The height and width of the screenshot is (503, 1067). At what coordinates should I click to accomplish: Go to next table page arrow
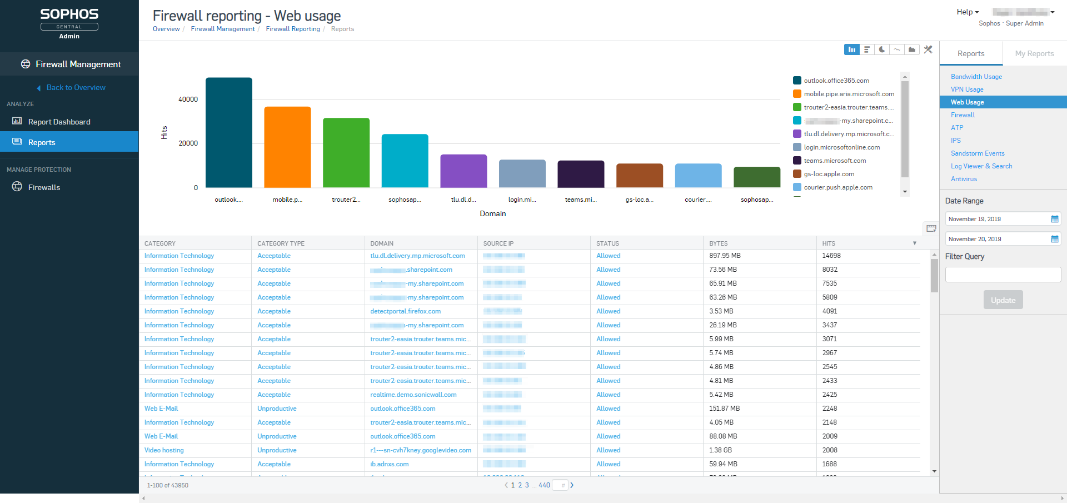[x=572, y=485]
